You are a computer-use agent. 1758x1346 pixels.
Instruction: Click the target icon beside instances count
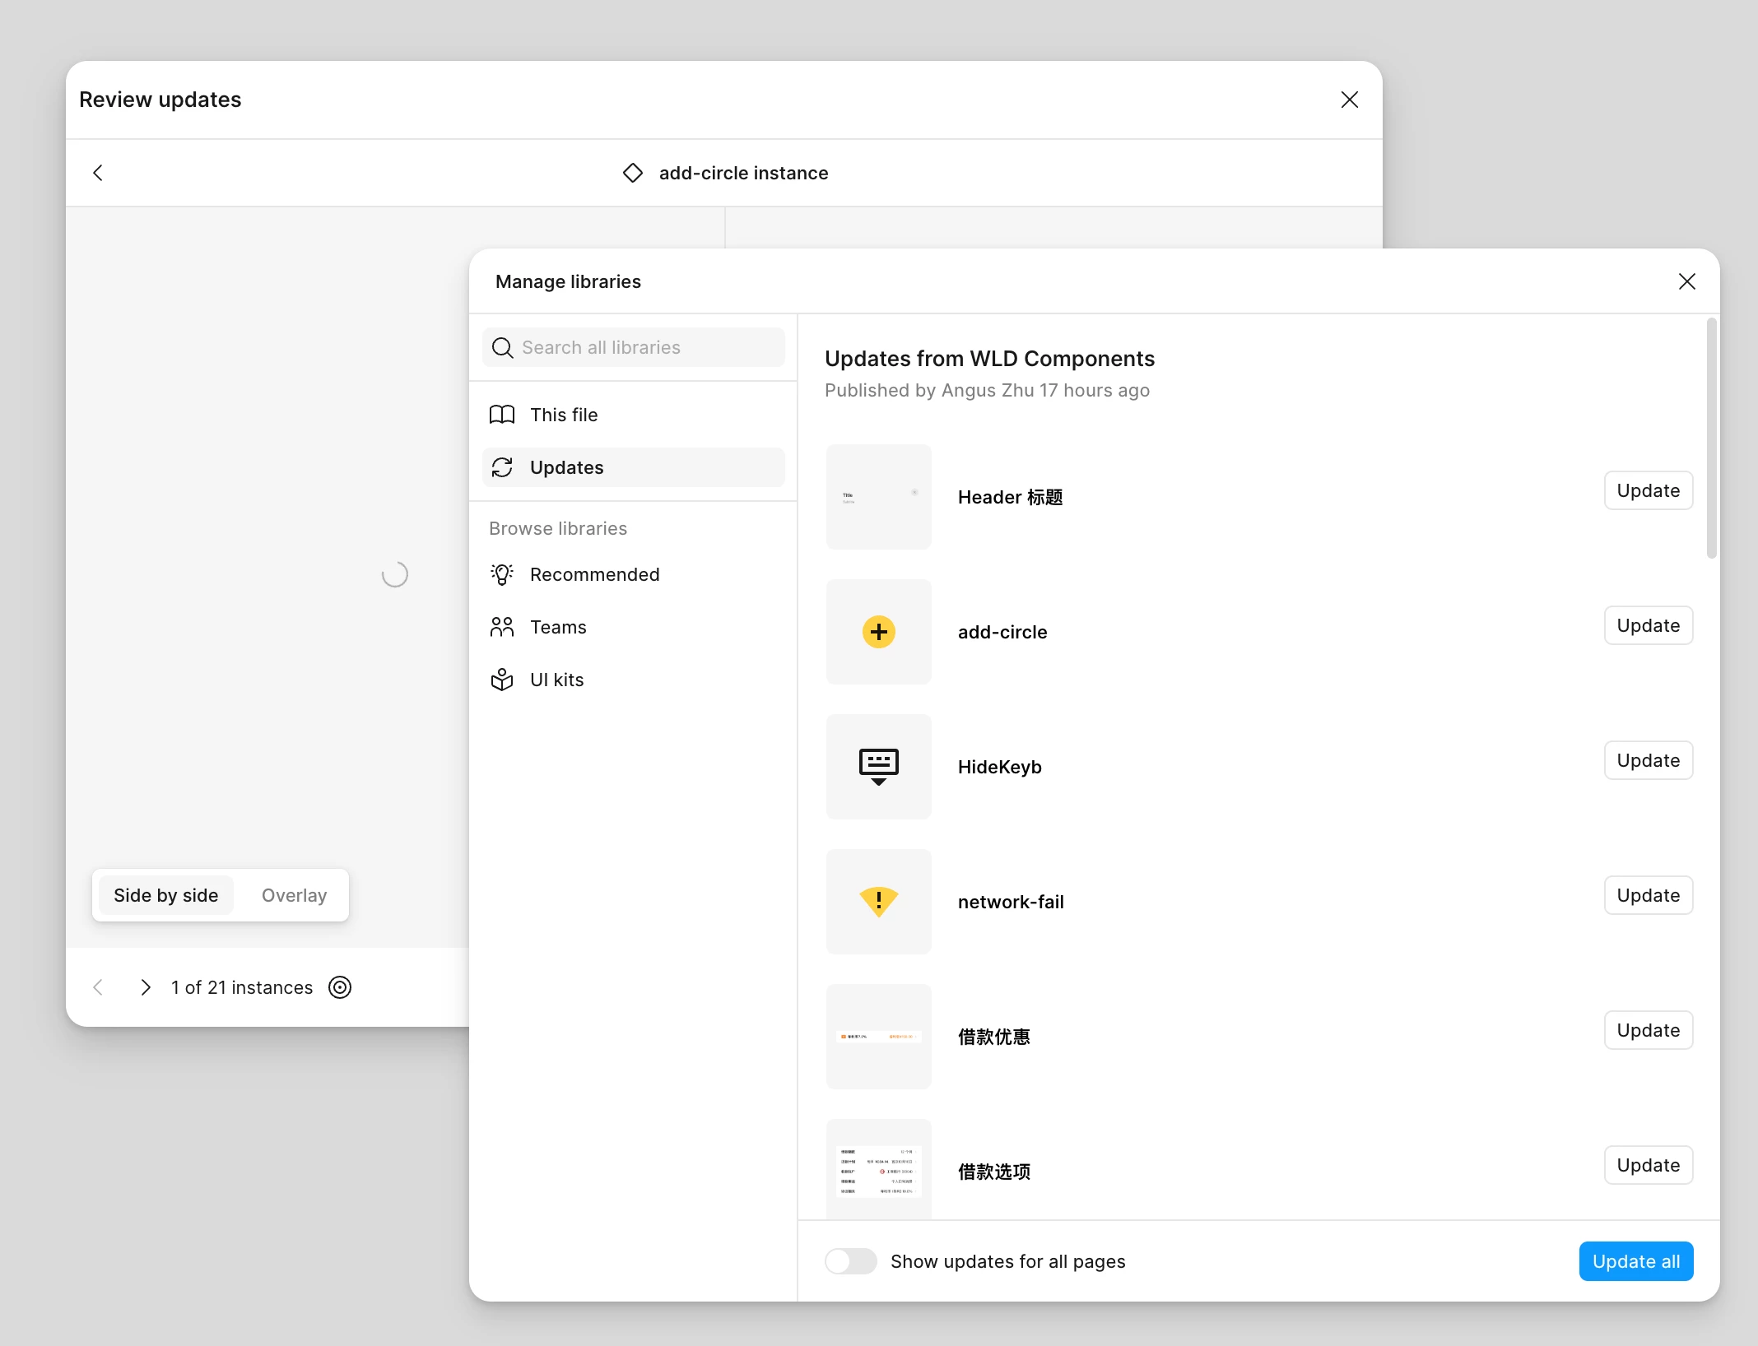[340, 987]
